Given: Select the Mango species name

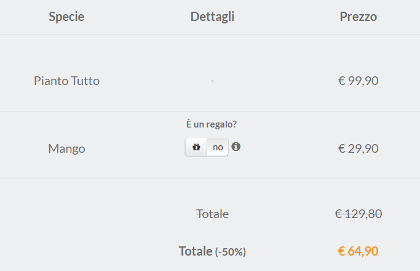Looking at the screenshot, I should (66, 148).
